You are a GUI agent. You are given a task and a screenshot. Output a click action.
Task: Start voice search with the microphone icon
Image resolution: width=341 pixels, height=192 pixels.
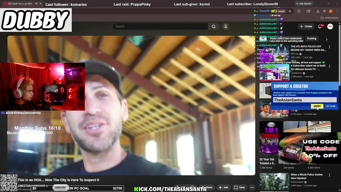click(226, 26)
